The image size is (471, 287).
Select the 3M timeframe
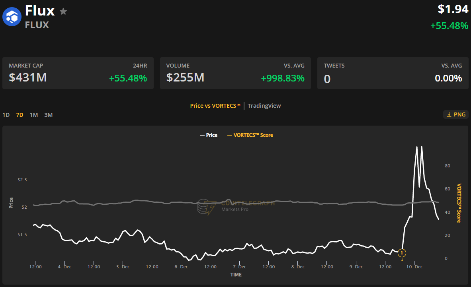pyautogui.click(x=48, y=114)
